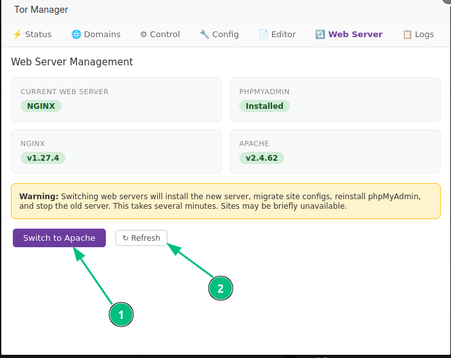Click the phpMyAdmin Installed badge
This screenshot has height=358, width=451.
tap(264, 106)
